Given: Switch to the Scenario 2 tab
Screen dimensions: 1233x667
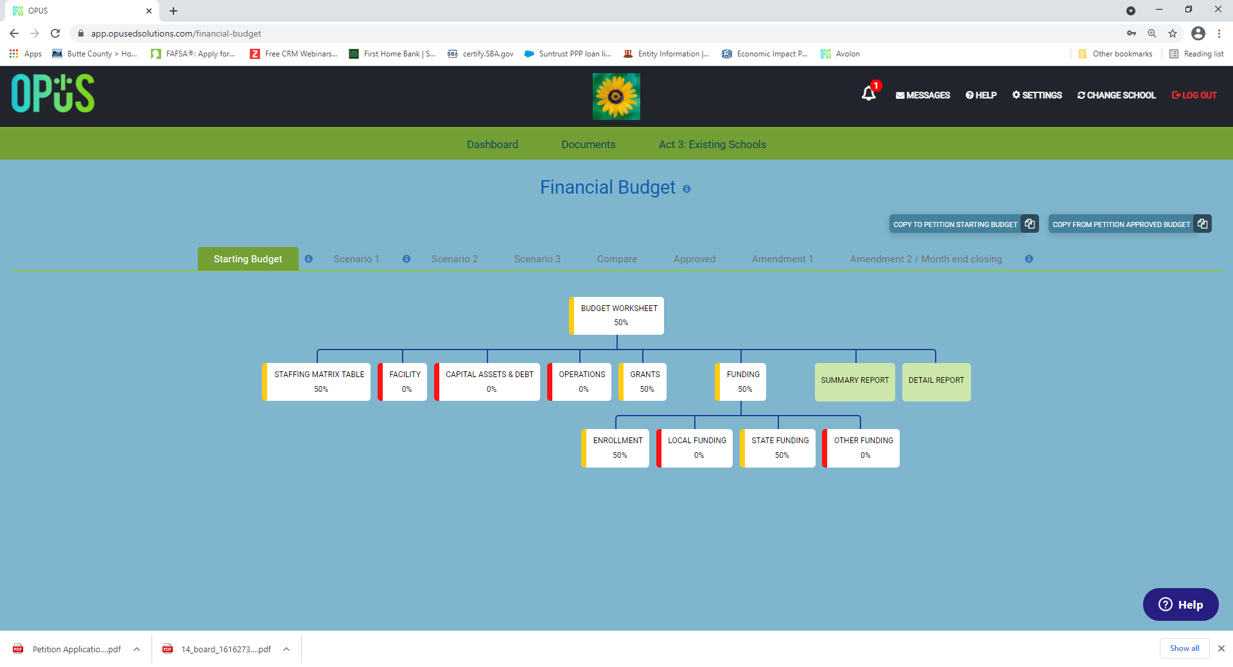Looking at the screenshot, I should (455, 259).
